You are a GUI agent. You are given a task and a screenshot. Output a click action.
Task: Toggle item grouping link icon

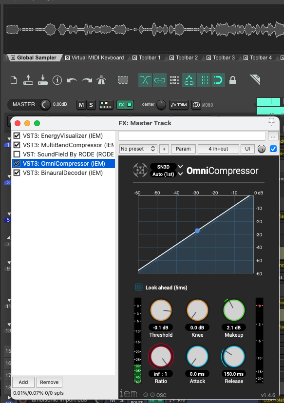pos(160,80)
